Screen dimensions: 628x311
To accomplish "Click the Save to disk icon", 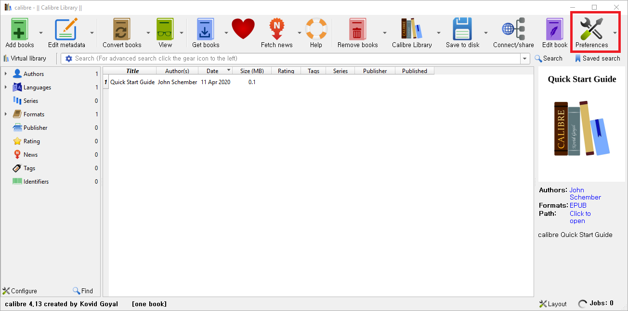I will [463, 29].
